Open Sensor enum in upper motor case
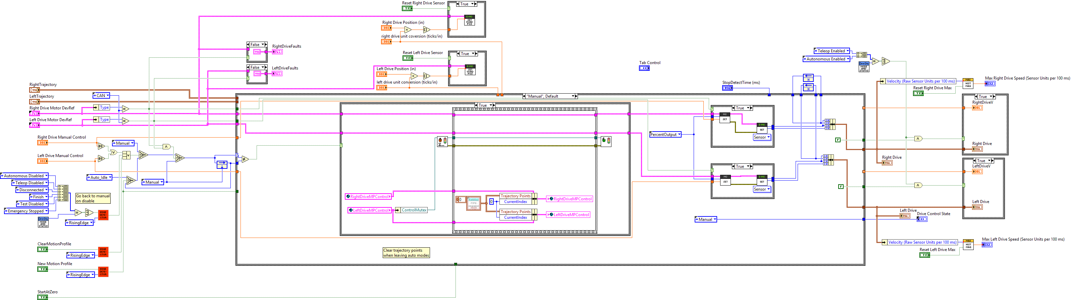 pyautogui.click(x=762, y=137)
